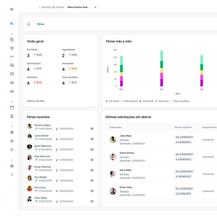Toggle the Dias vendidos legend item
The width and height of the screenshot is (217, 216).
tap(181, 101)
